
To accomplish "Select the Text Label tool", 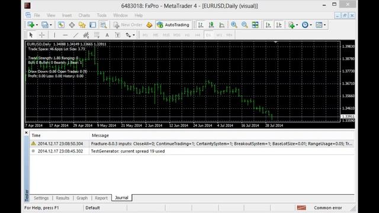I will click(118, 35).
